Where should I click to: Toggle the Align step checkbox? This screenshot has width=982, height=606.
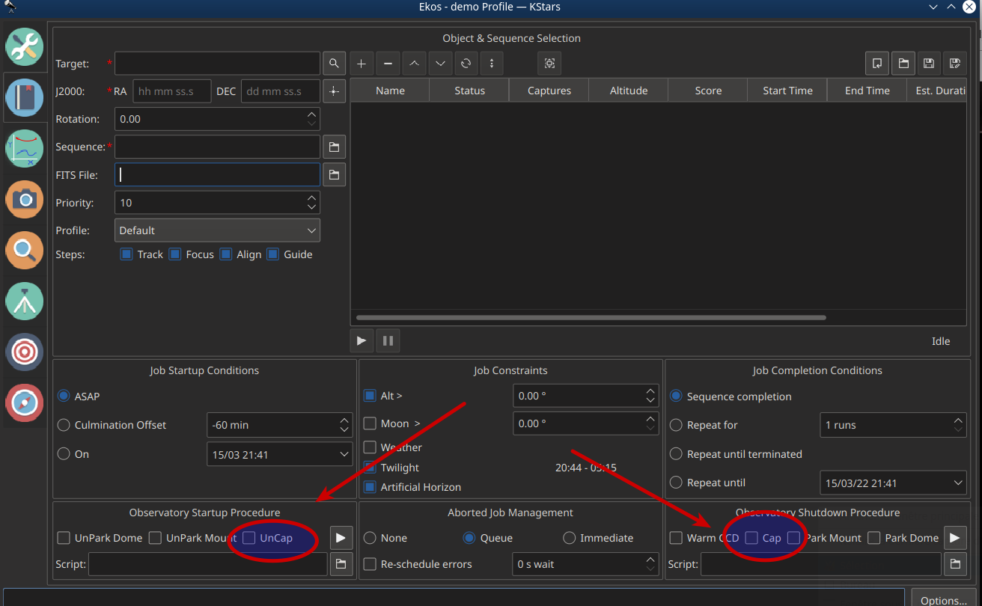[x=225, y=254]
